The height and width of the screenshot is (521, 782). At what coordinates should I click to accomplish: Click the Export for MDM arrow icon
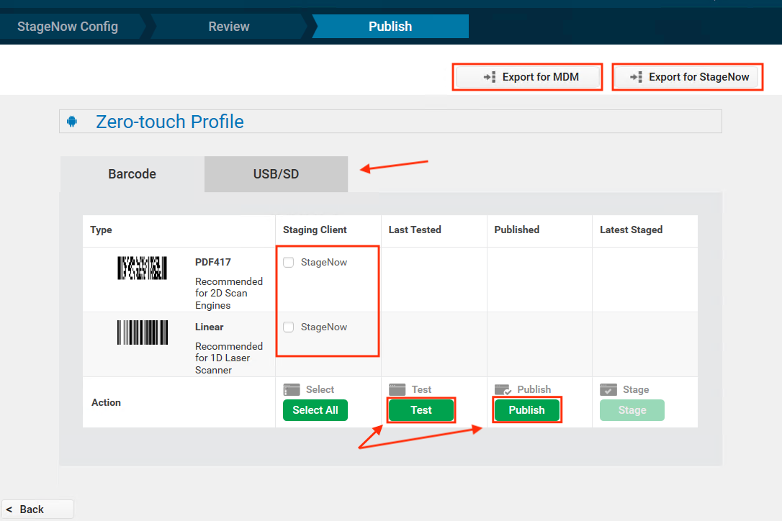click(x=490, y=77)
